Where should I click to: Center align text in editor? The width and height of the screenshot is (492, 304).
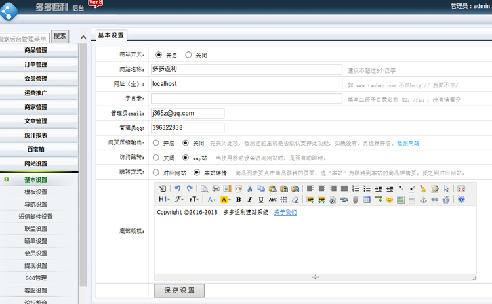321,188
